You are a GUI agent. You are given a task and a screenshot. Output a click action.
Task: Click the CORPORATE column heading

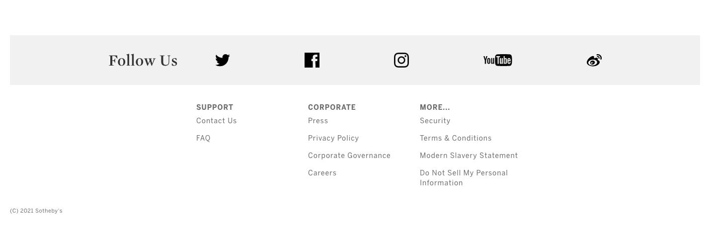[332, 107]
